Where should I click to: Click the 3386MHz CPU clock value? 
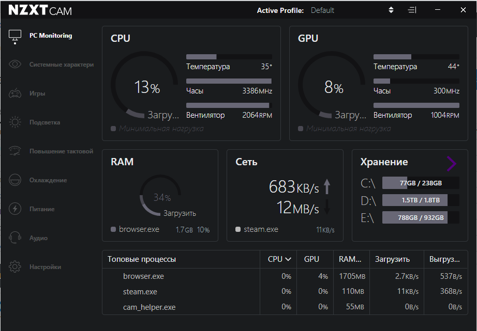click(257, 91)
